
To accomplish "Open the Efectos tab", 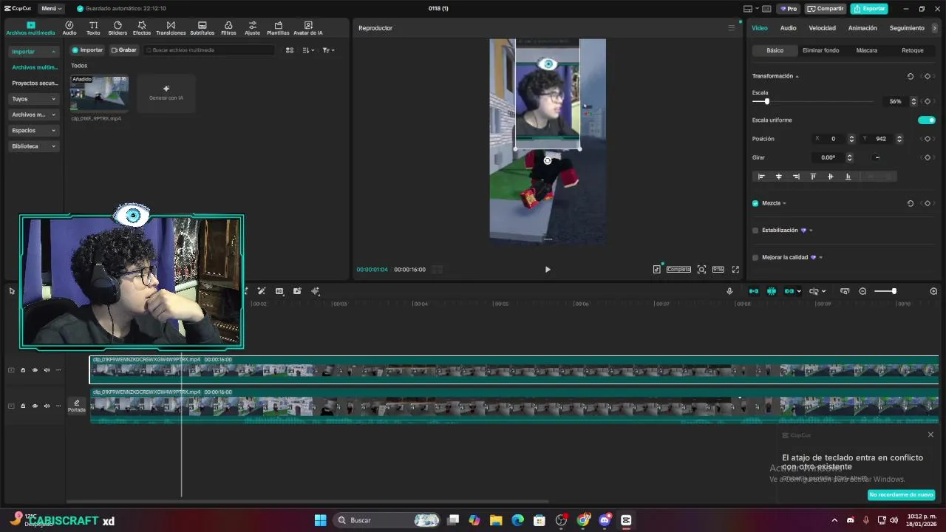I will tap(142, 28).
